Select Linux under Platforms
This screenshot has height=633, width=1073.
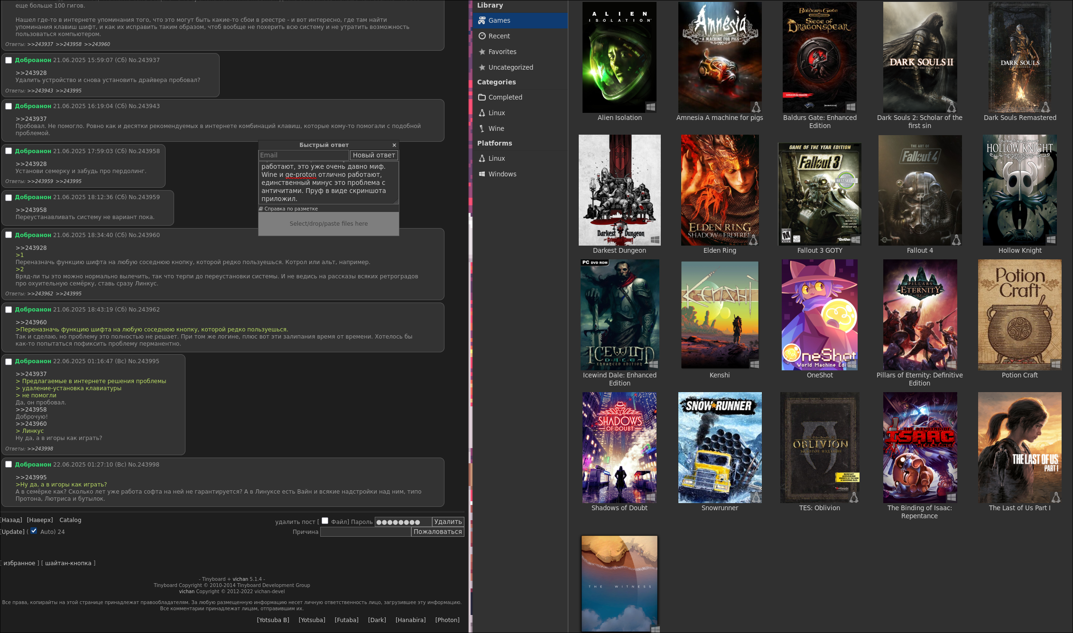click(520, 158)
